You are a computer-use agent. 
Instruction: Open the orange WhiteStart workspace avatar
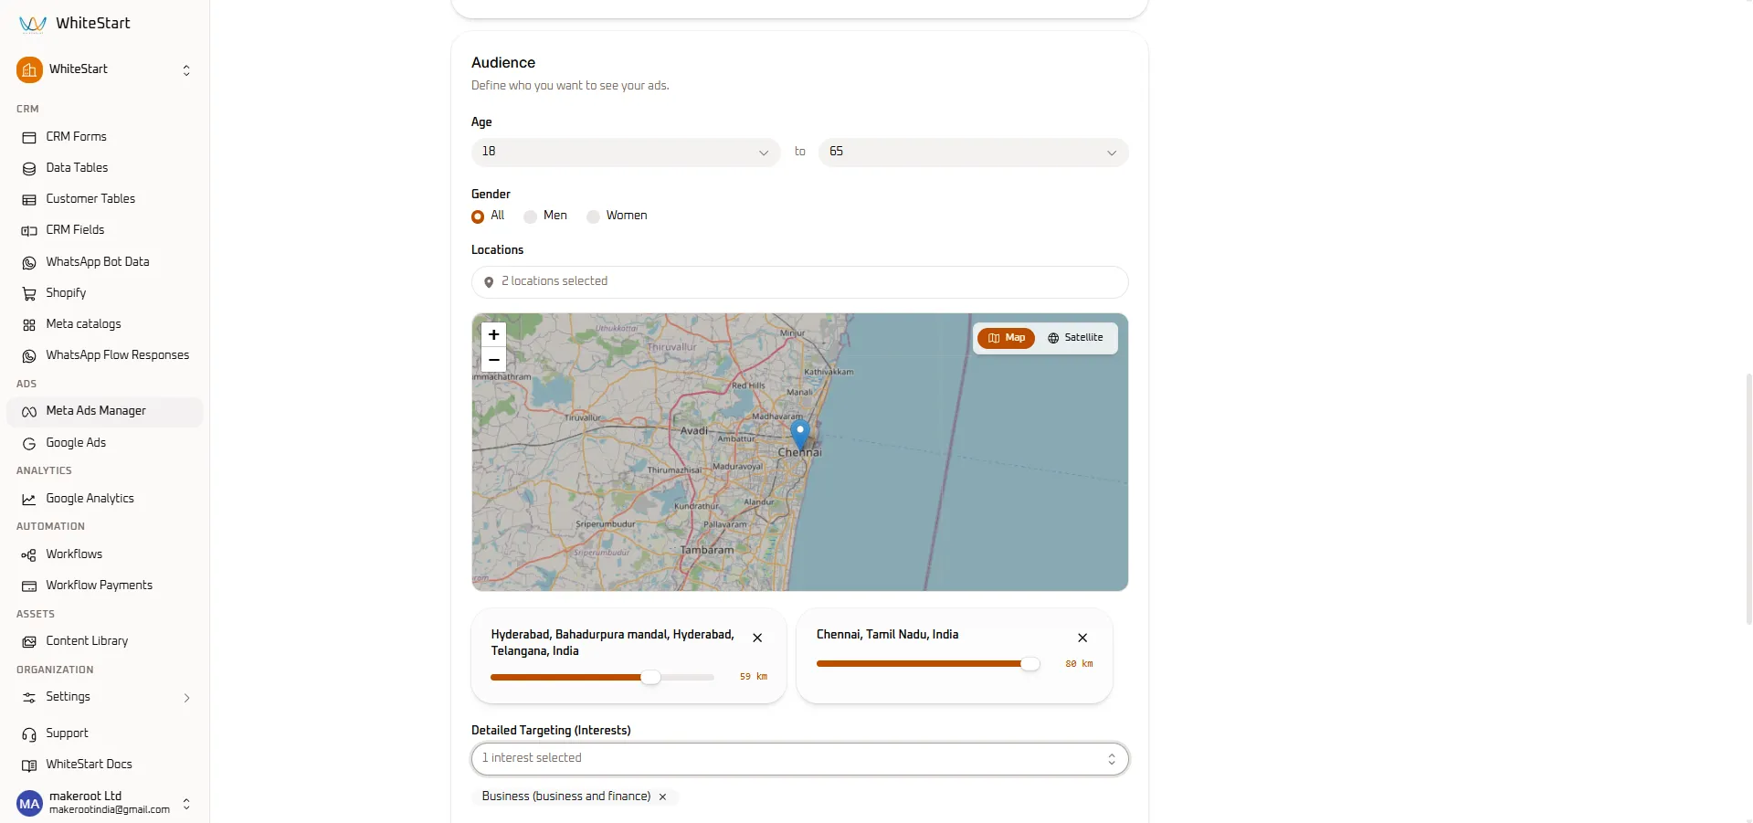tap(29, 69)
